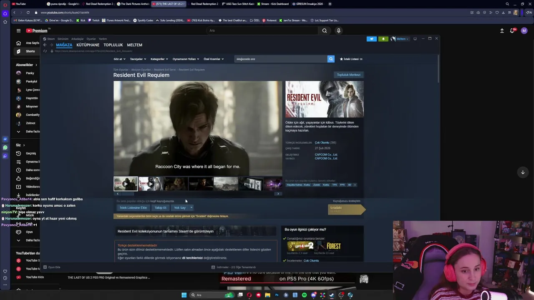Open Oyunlar menu in Steam
The image size is (534, 300).
coord(91,39)
